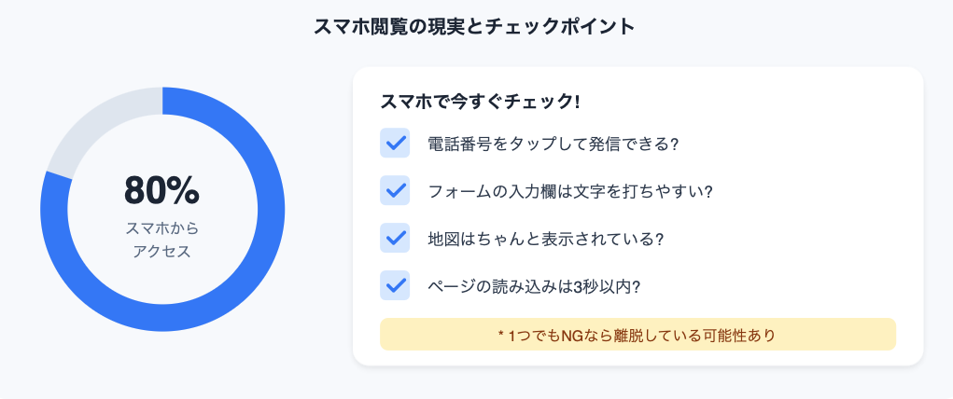Screen dimensions: 953x399
Task: Toggle the 3-second page load checkbox
Action: point(395,285)
